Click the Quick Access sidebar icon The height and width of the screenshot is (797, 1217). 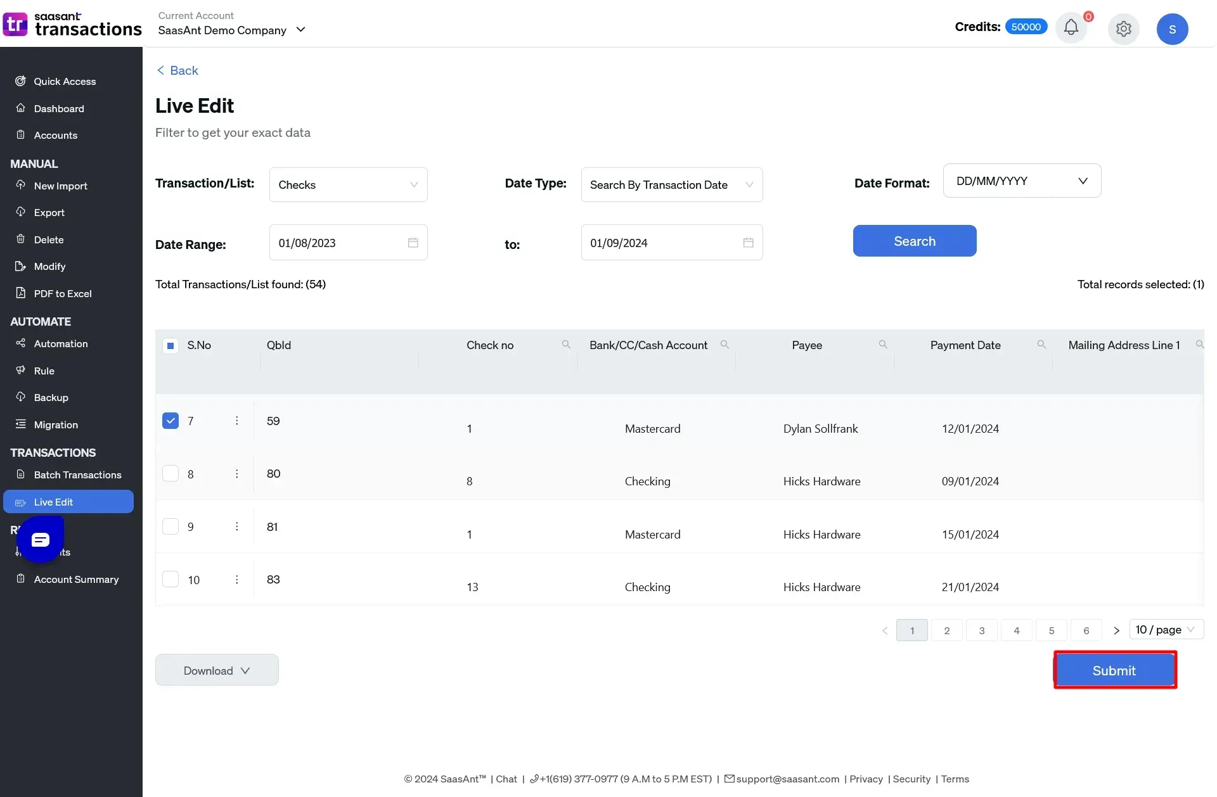(x=20, y=81)
